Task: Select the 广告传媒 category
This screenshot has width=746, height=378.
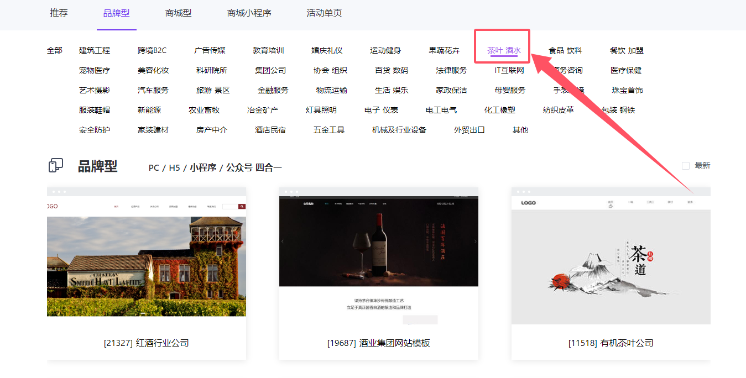Action: coord(210,50)
